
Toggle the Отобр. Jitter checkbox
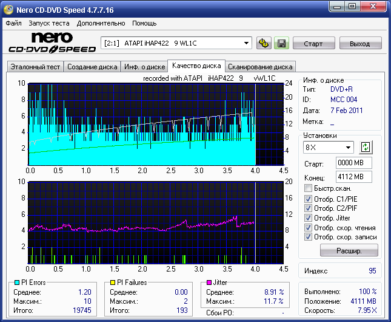click(x=309, y=218)
